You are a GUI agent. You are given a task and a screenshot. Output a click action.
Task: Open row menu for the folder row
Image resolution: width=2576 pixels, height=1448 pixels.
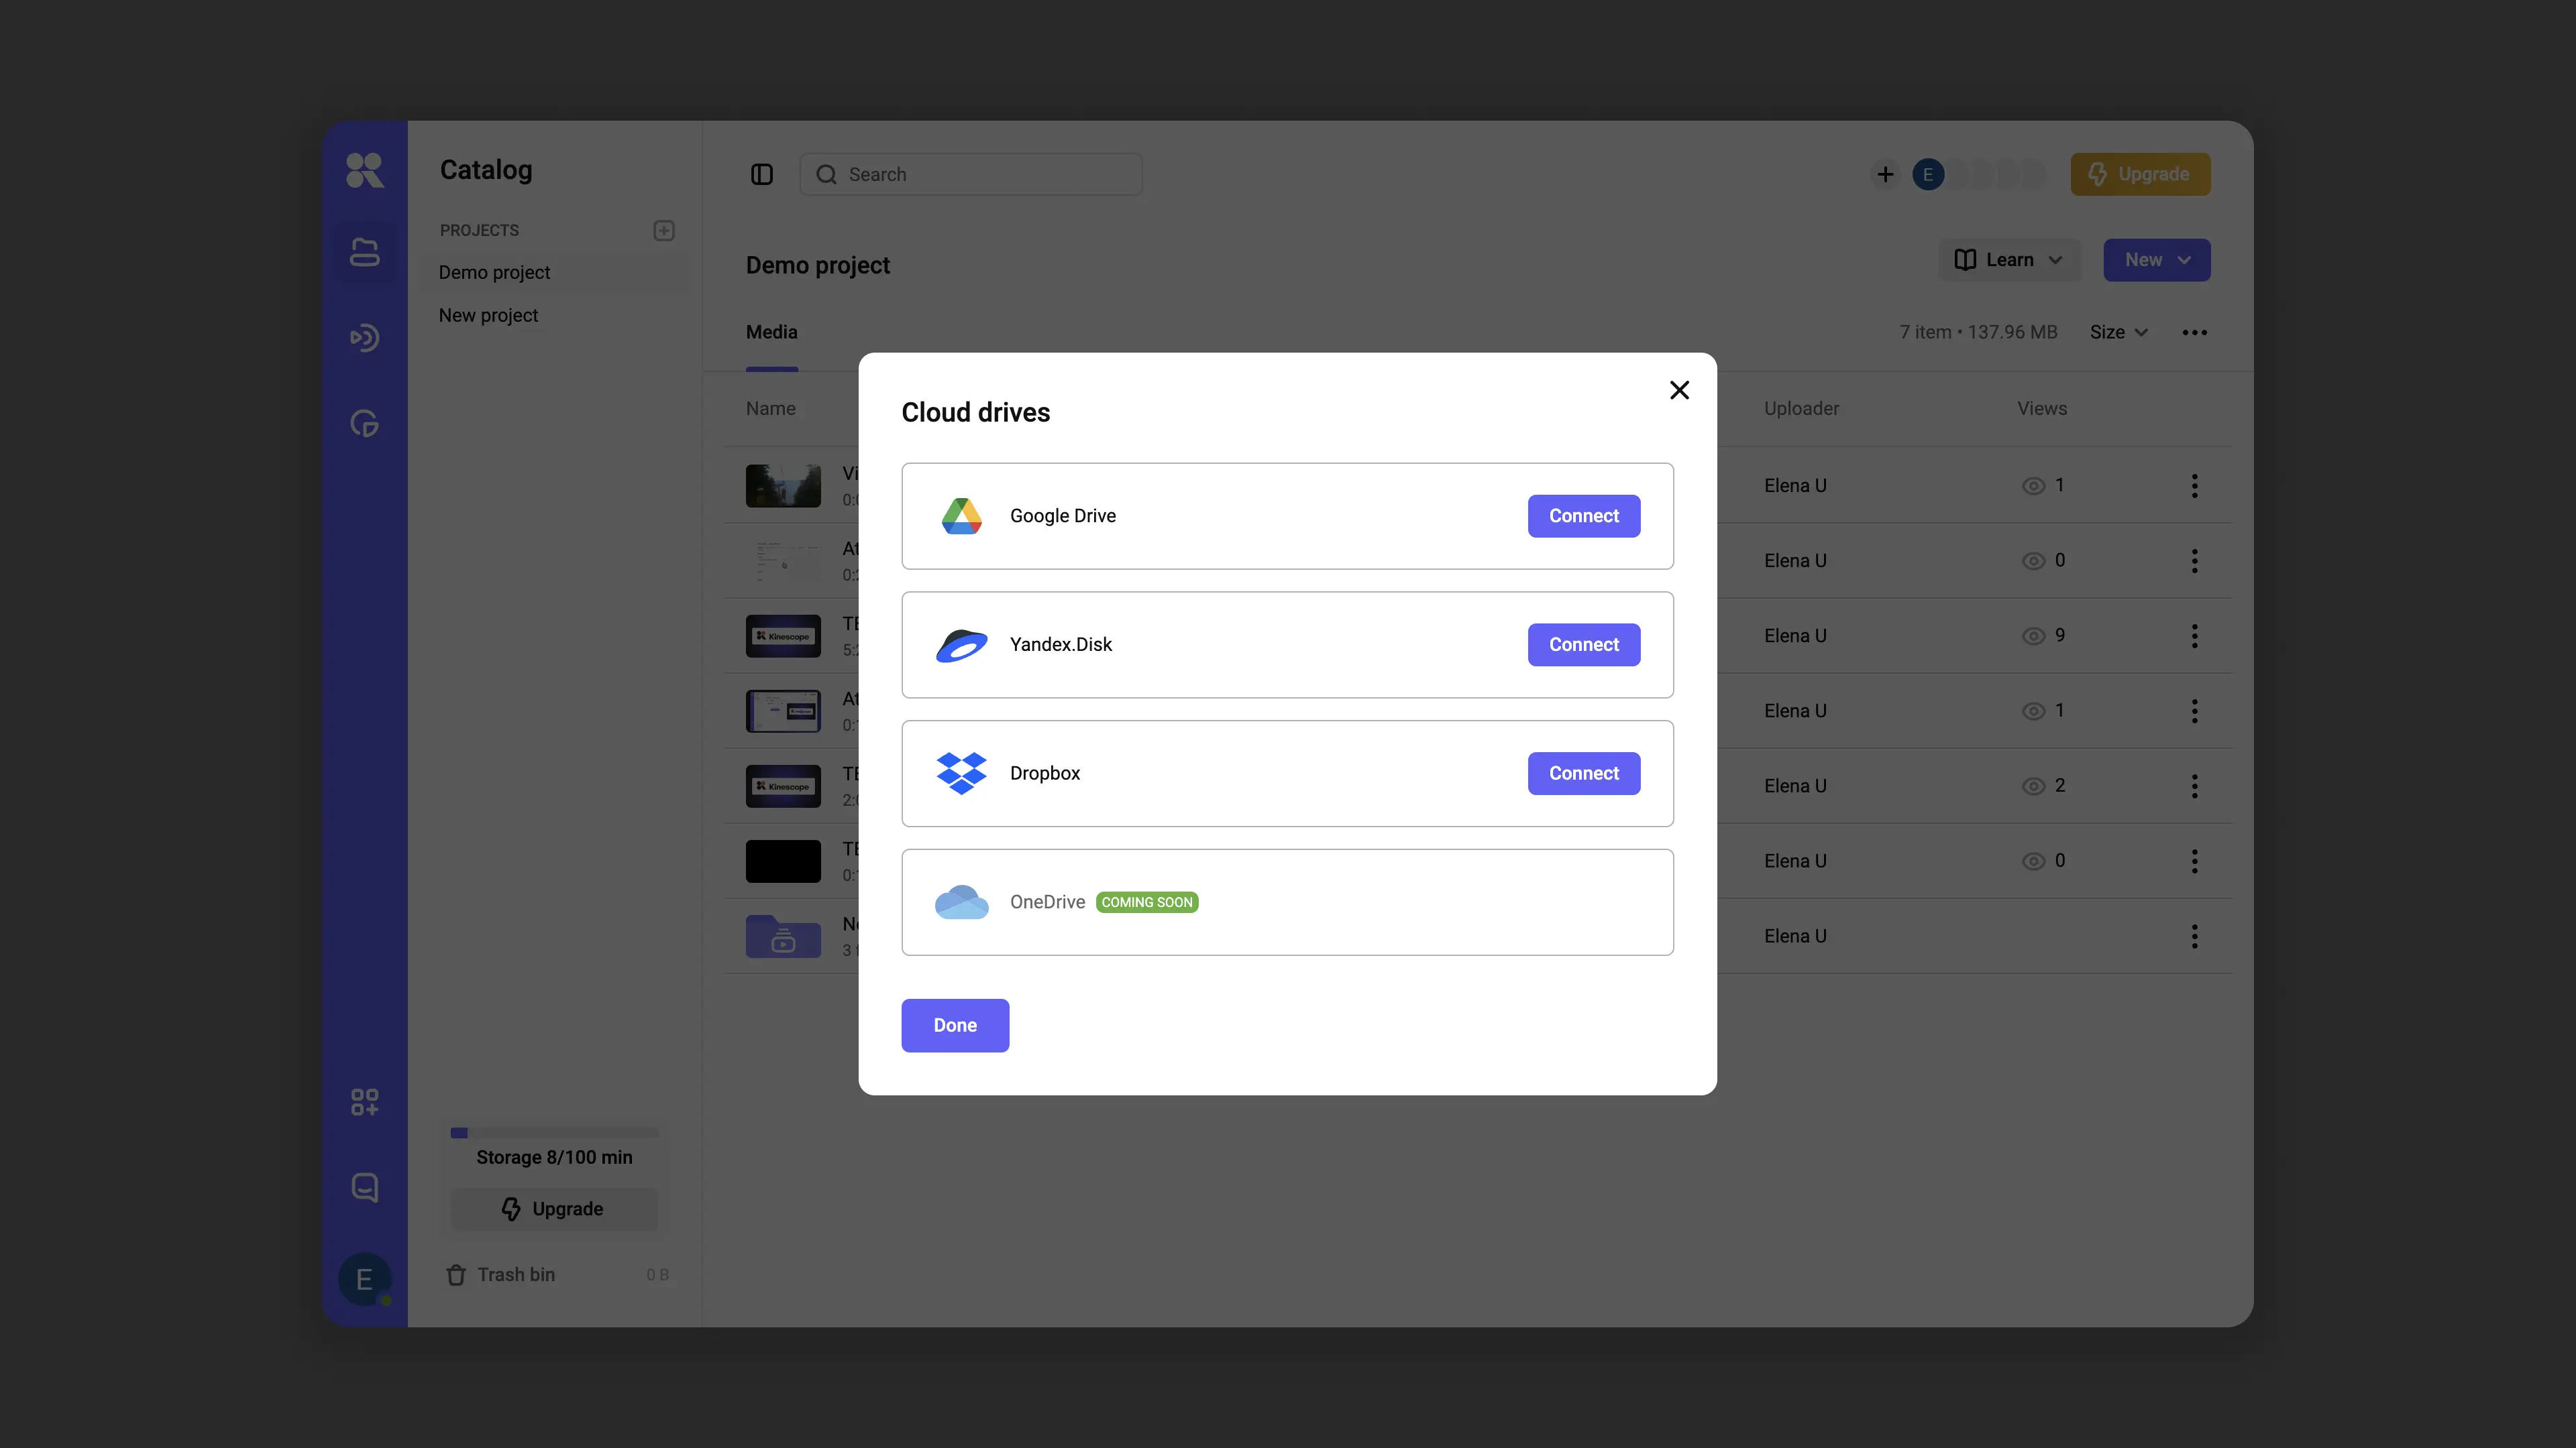point(2194,937)
